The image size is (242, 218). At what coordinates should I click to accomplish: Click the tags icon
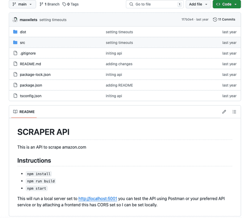coord(64,4)
